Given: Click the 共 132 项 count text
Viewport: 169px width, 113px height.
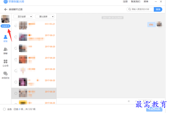Looking at the screenshot, I should tap(30, 109).
